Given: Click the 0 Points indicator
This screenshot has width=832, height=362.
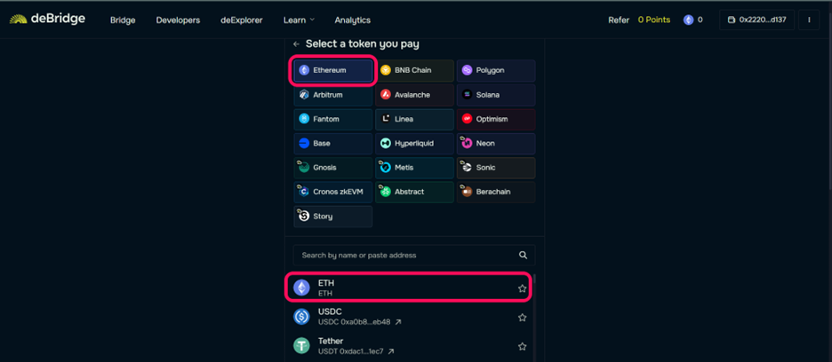Looking at the screenshot, I should pyautogui.click(x=653, y=20).
